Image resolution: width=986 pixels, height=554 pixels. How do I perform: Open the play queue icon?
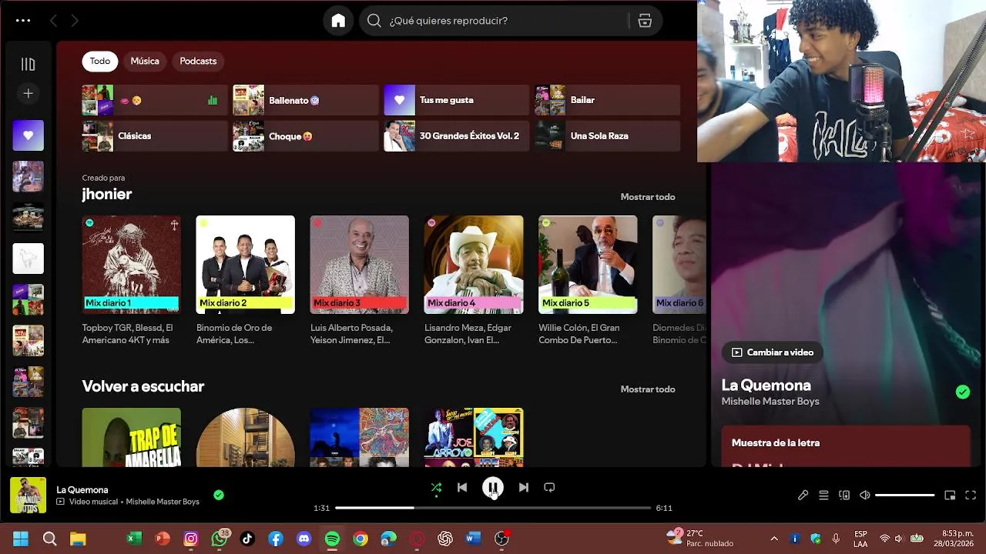[823, 496]
